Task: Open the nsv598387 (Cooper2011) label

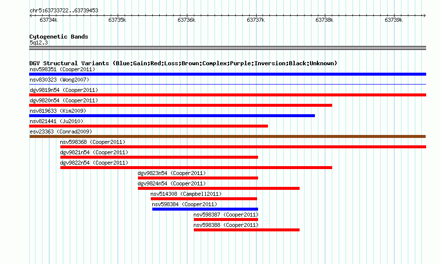Action: 226,215
